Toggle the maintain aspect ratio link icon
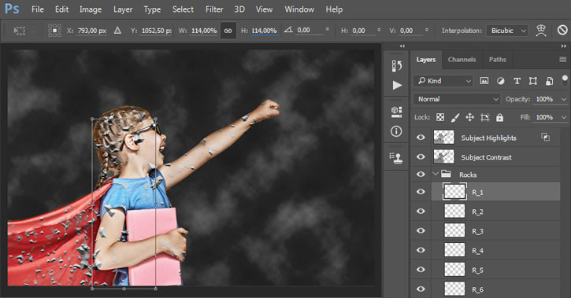The image size is (571, 298). tap(228, 31)
